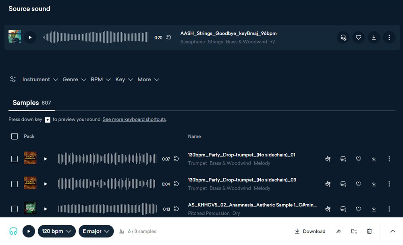Delete selected samples using the trash icon
Viewport: 403px width, 245px height.
tap(369, 231)
